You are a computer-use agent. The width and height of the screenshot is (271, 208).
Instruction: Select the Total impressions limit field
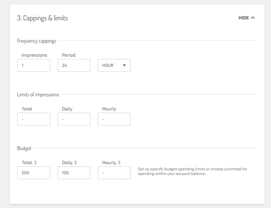coord(34,119)
